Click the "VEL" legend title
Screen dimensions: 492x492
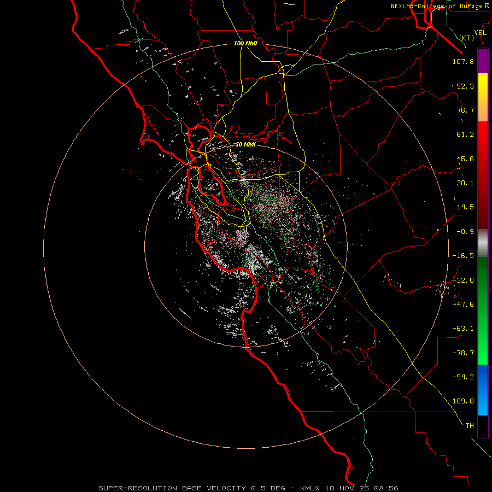coord(481,33)
